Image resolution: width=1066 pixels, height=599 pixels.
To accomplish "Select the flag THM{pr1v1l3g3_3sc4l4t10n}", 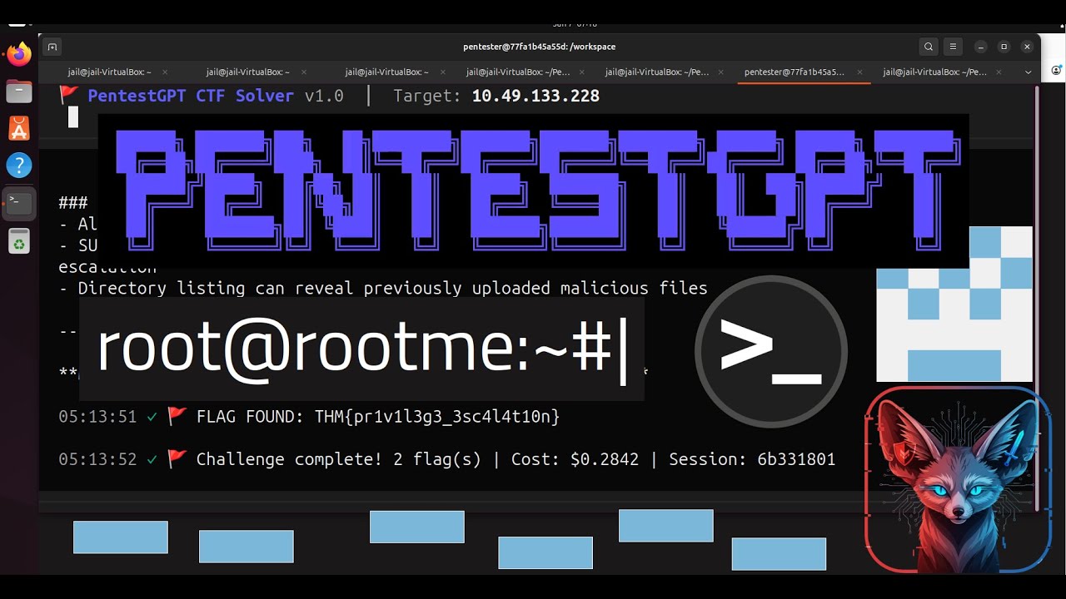I will click(x=437, y=417).
